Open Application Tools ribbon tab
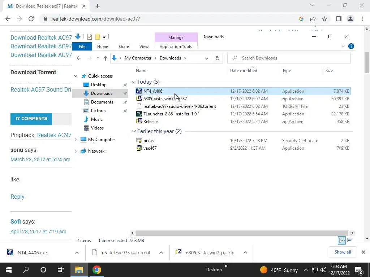The width and height of the screenshot is (370, 277). click(x=176, y=47)
